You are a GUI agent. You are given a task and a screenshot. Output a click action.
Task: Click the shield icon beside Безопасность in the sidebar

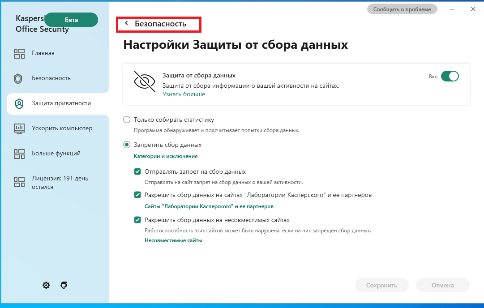(x=18, y=79)
